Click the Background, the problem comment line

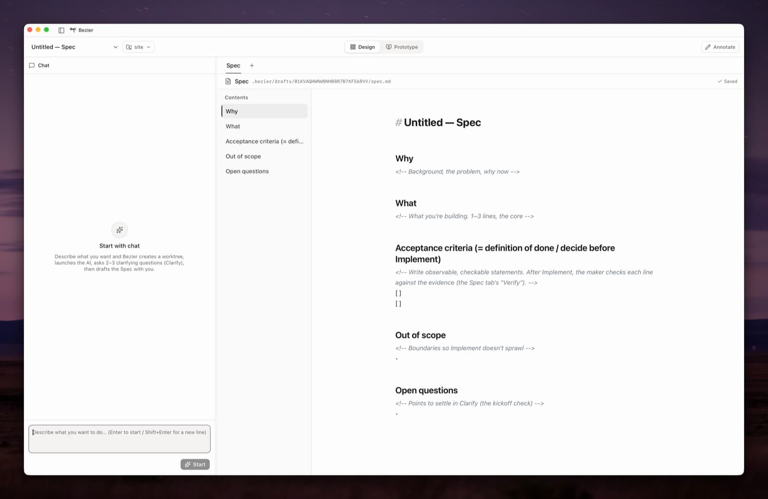[x=457, y=172]
